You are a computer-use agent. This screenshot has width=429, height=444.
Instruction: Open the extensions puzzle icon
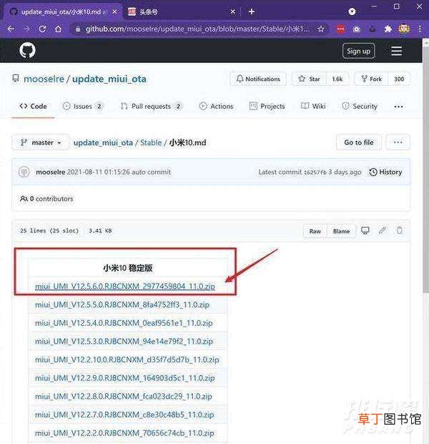click(388, 29)
